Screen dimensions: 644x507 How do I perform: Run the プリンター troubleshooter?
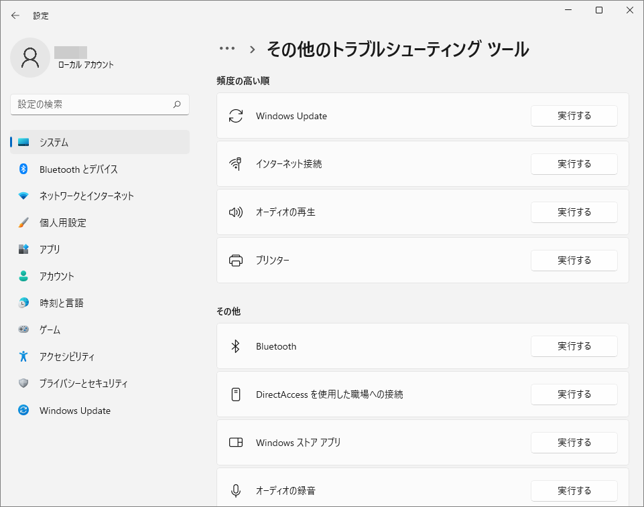click(x=574, y=261)
